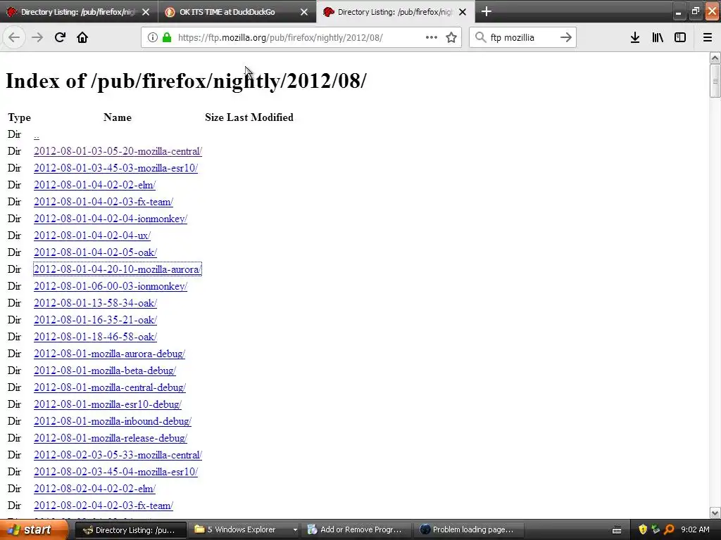The height and width of the screenshot is (540, 721).
Task: Click the Index of /pub/firefox/nightly/2012/08/ heading
Action: pos(186,82)
